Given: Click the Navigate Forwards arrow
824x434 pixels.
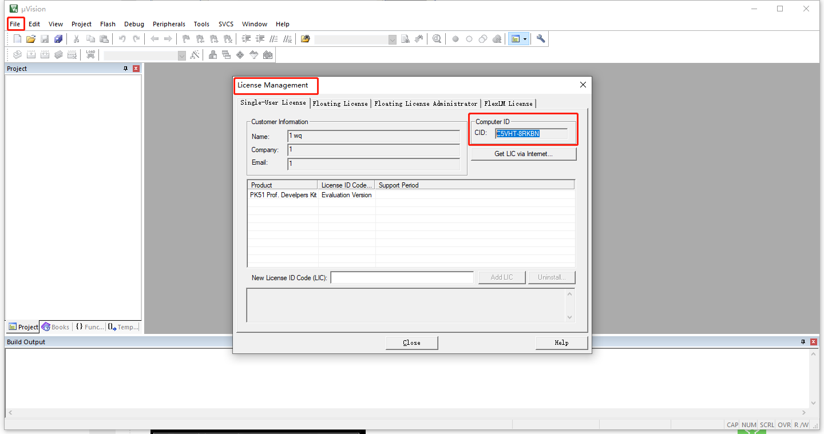Looking at the screenshot, I should tap(168, 39).
